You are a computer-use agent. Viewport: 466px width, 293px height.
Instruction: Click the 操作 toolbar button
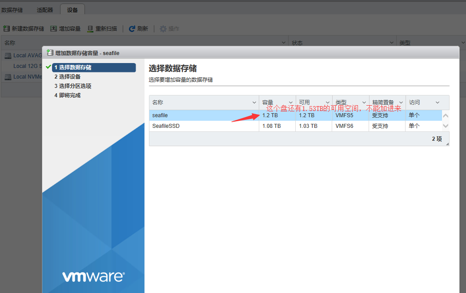tap(169, 29)
